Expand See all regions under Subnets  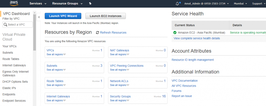point(56,70)
